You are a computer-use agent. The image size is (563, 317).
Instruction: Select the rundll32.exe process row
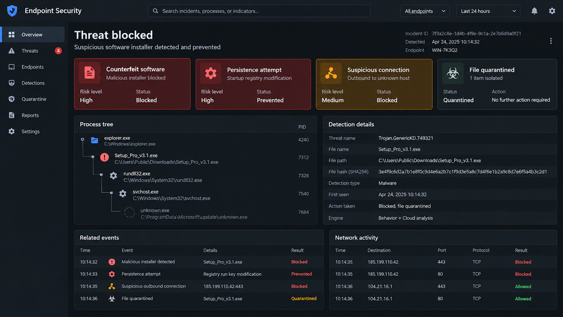coord(196,176)
